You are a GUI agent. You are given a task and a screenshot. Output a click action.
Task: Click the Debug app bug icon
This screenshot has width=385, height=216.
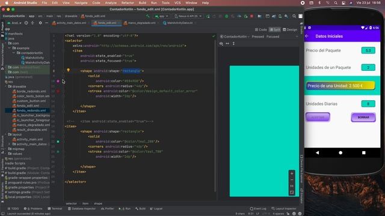pos(227,16)
